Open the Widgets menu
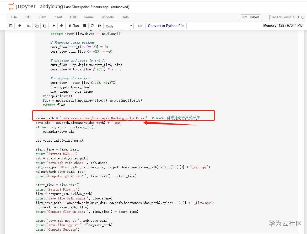307x234 pixels. click(x=107, y=17)
